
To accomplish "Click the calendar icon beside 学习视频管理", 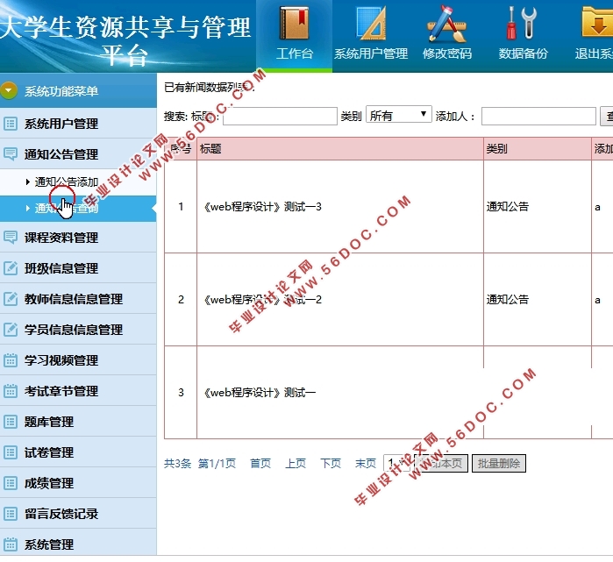I will pyautogui.click(x=11, y=360).
